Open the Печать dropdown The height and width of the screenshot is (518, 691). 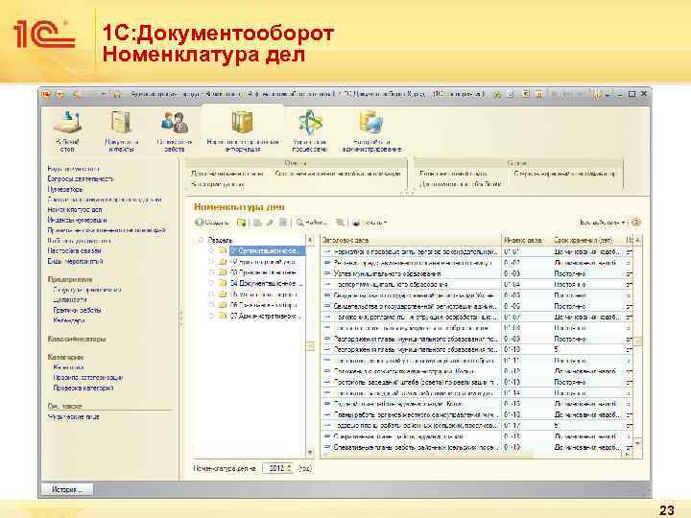[369, 223]
